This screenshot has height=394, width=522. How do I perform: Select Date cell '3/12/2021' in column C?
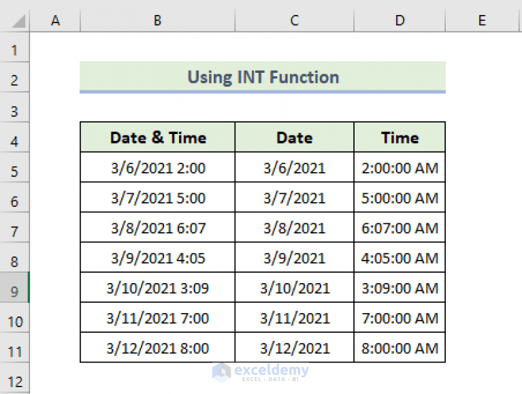pyautogui.click(x=294, y=348)
